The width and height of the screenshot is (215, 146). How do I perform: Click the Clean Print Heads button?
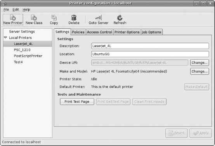click(149, 101)
